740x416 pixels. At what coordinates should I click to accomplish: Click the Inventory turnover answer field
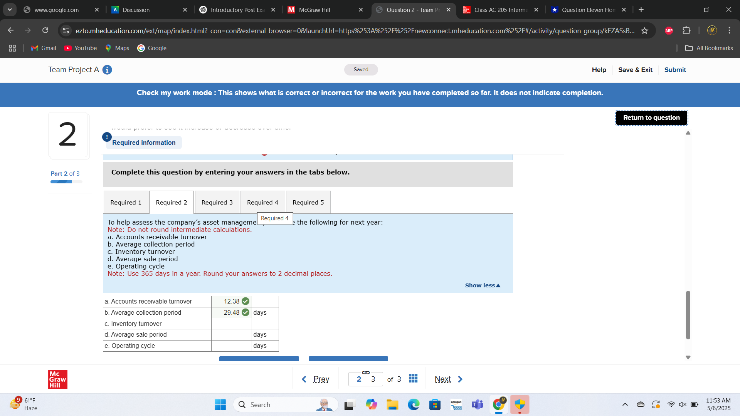point(231,324)
